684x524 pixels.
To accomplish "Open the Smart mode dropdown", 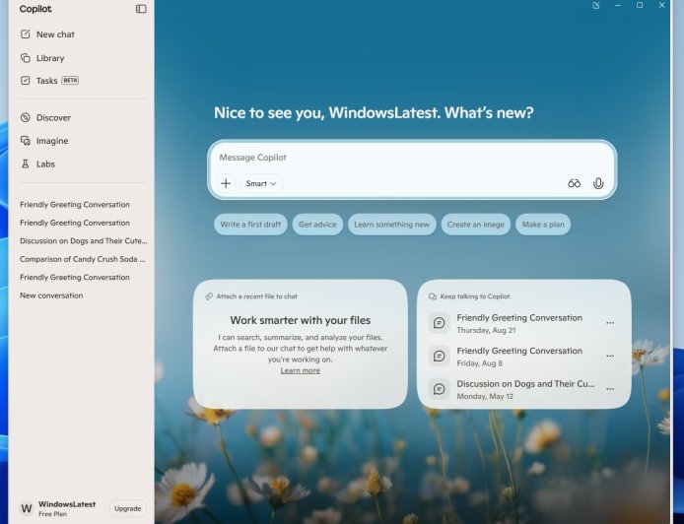I will point(261,183).
